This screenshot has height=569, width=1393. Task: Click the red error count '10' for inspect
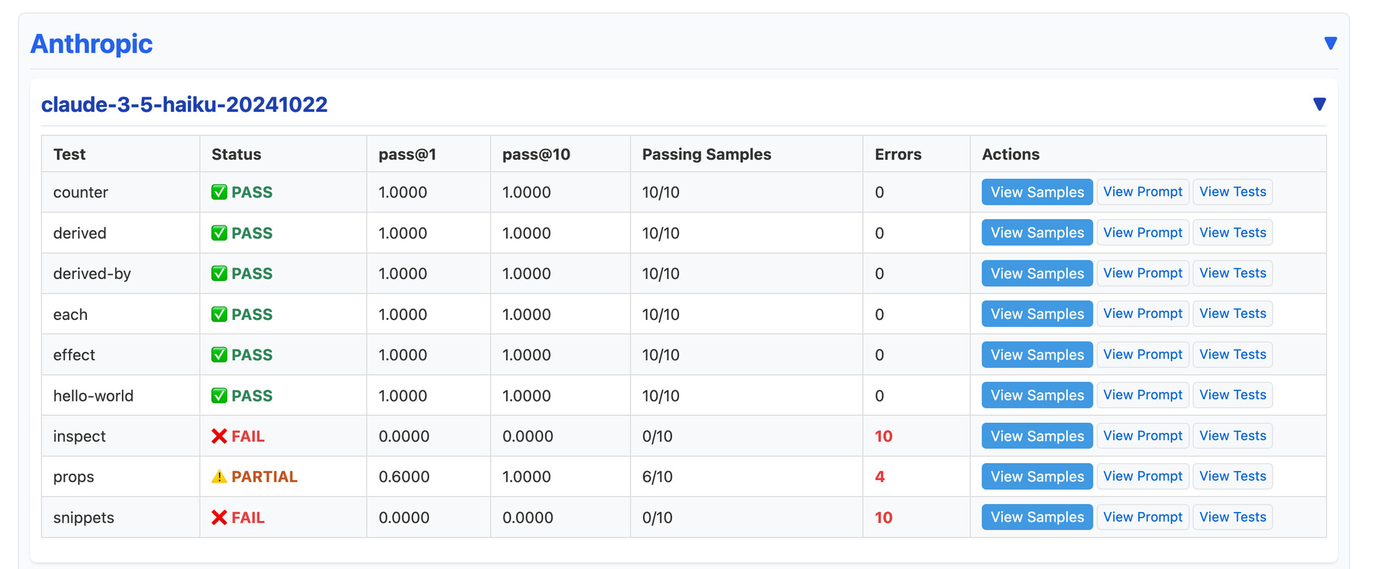[x=884, y=436]
